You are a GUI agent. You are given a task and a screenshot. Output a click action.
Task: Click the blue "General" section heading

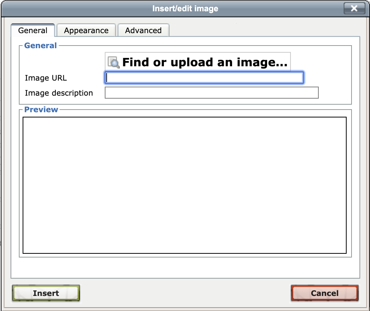point(40,46)
